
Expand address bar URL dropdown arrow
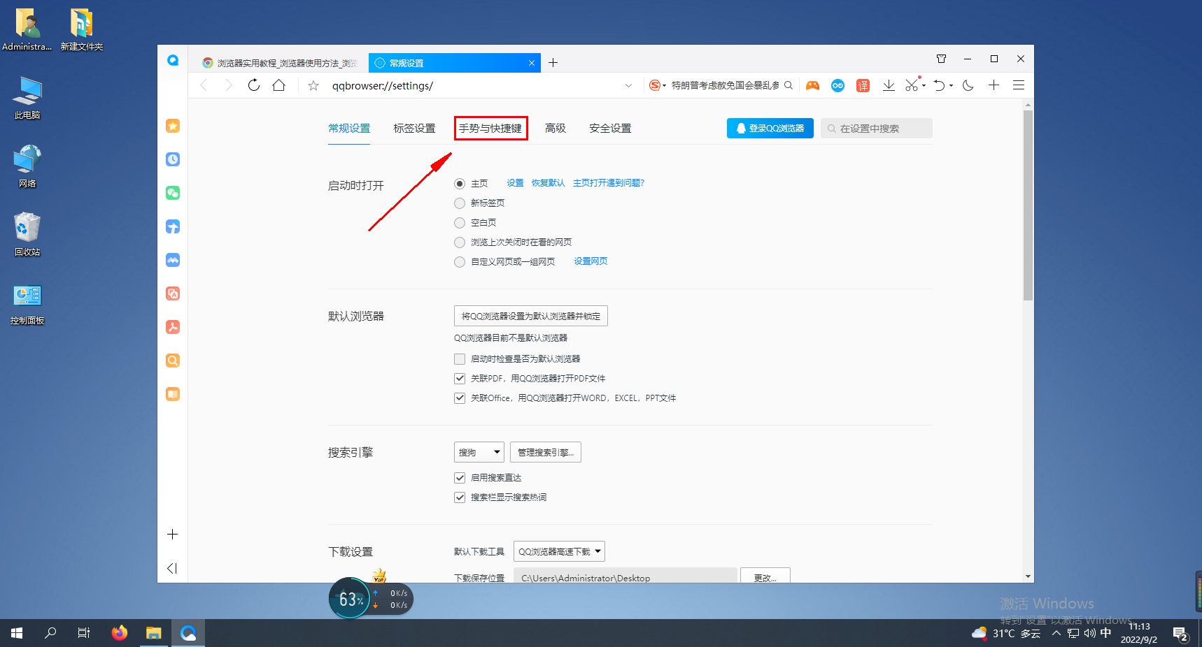click(628, 85)
